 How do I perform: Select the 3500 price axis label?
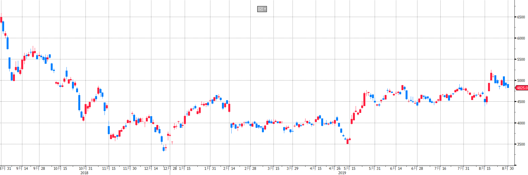coord(521,144)
